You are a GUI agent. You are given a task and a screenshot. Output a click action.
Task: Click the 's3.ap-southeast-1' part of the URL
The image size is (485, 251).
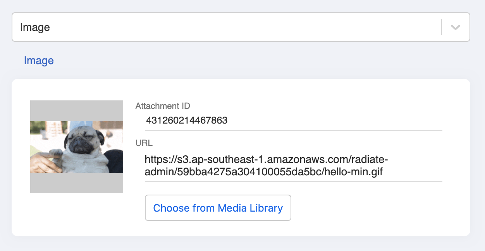206,159
